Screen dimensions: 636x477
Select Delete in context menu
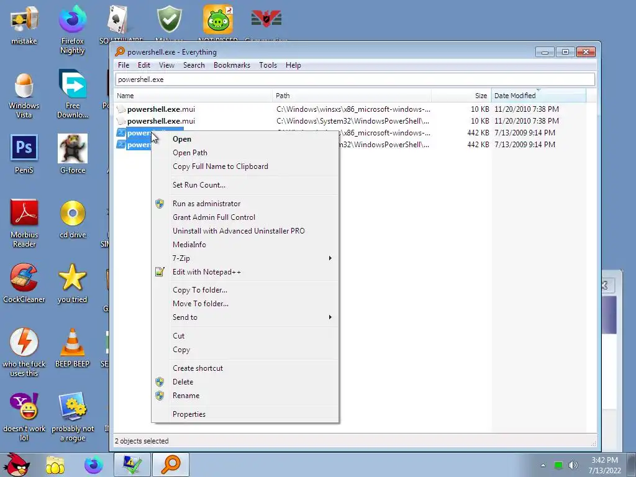click(245, 382)
